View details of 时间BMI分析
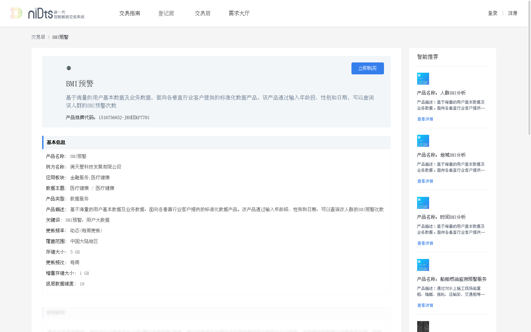 pyautogui.click(x=425, y=243)
